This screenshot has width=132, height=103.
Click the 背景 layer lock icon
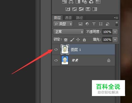(x=109, y=60)
